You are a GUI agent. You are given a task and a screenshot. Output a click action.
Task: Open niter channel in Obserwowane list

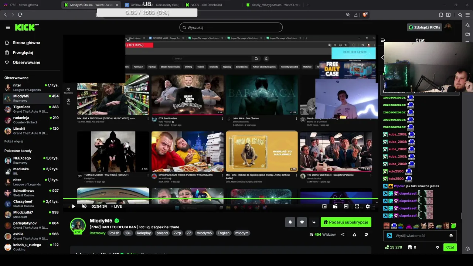31,87
